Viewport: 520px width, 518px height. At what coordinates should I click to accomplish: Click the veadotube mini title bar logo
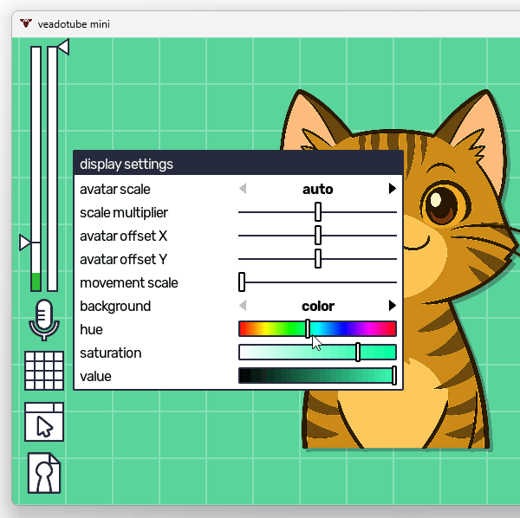(27, 23)
